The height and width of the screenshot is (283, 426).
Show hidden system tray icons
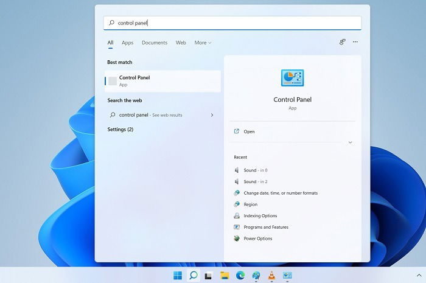coord(419,276)
